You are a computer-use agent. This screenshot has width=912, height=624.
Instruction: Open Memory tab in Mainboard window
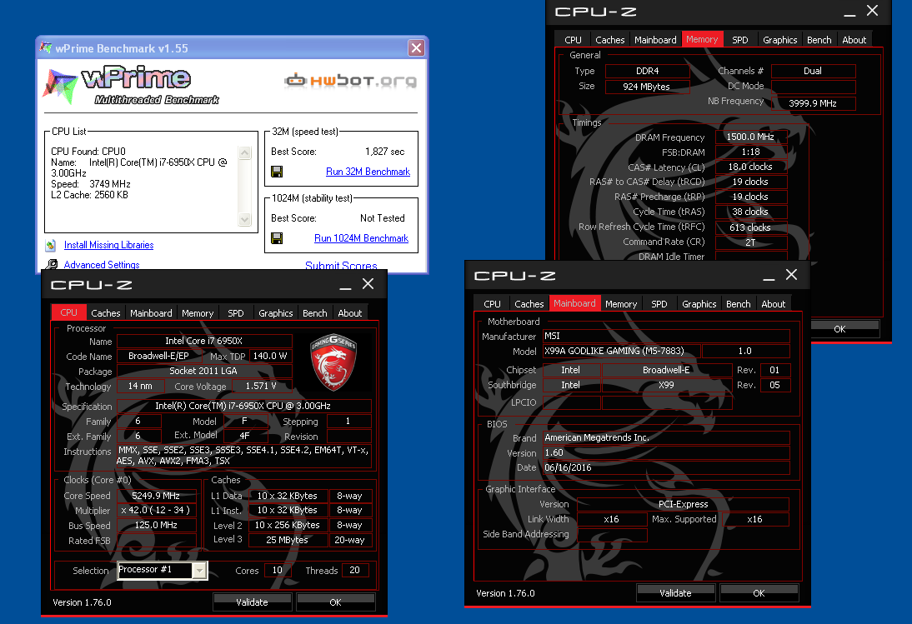[621, 303]
